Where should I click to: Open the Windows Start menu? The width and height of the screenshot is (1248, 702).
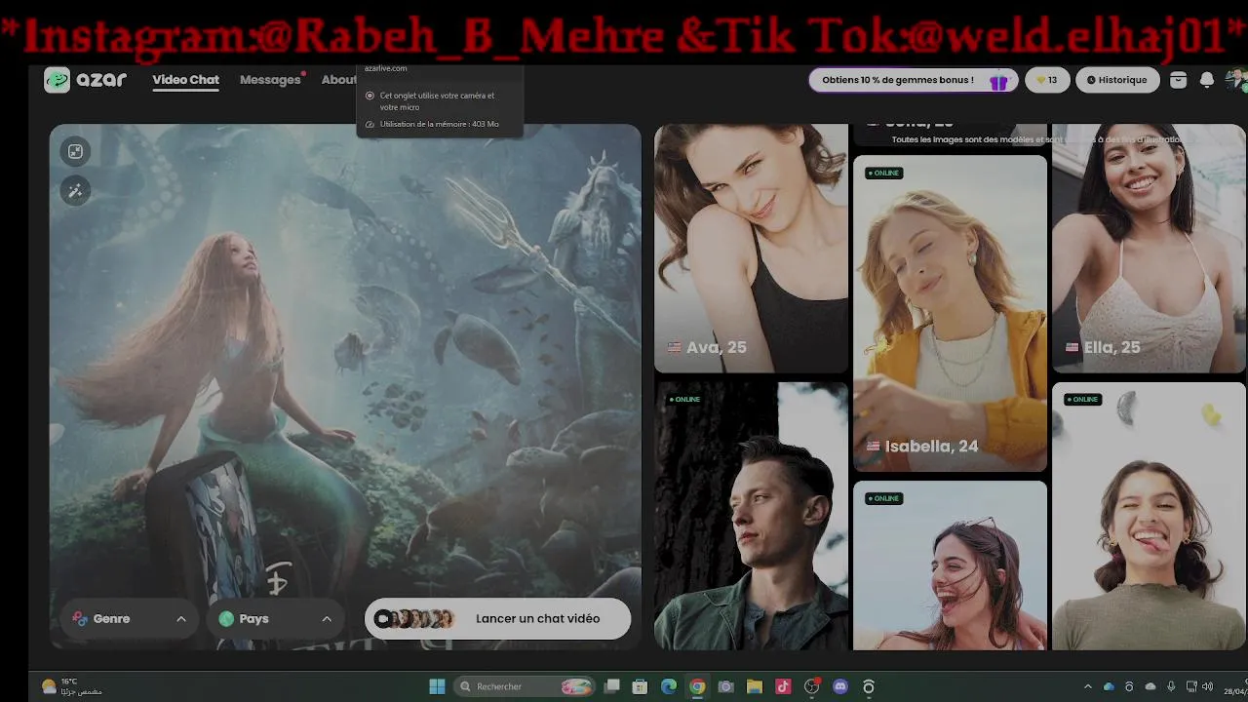[437, 686]
